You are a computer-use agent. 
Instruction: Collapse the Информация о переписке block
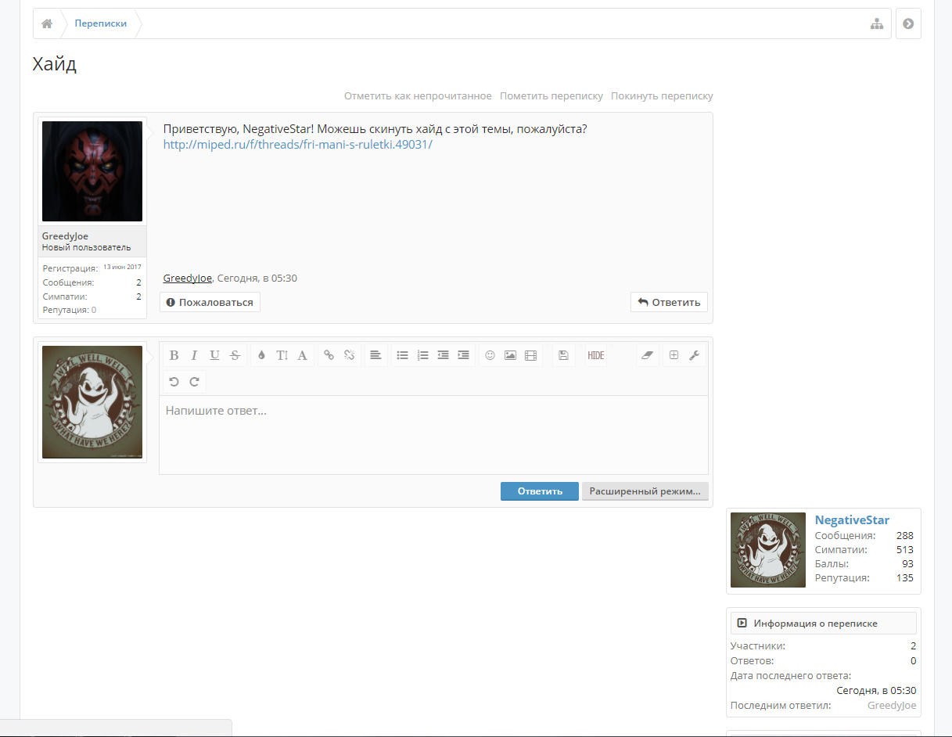742,624
